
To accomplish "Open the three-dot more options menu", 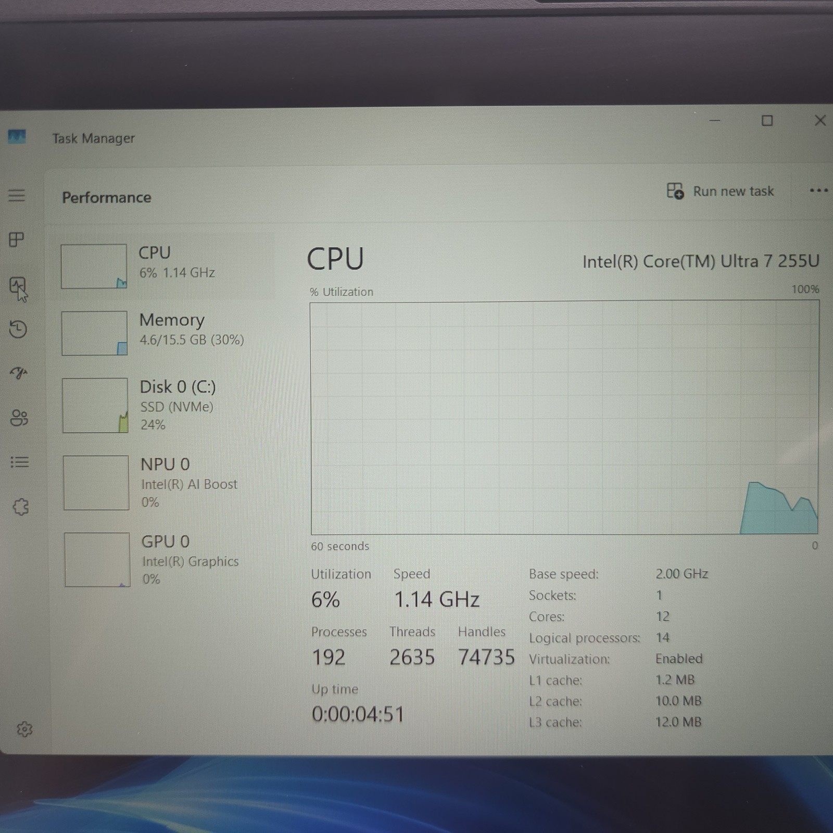I will point(818,191).
